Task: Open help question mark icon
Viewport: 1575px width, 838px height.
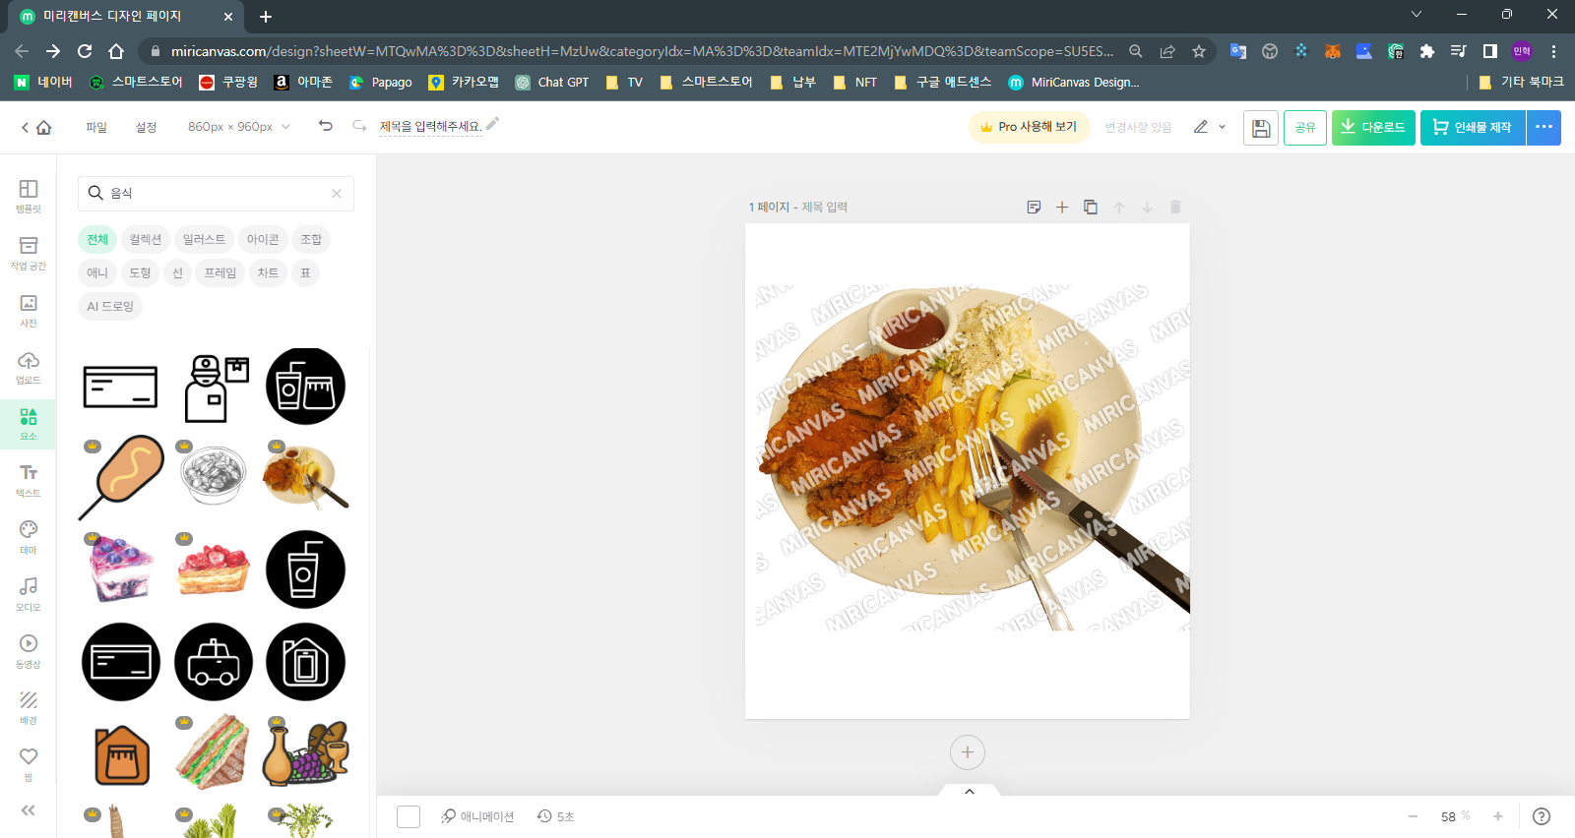Action: point(1542,816)
